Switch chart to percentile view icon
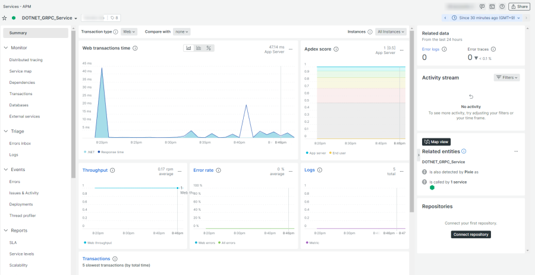The height and width of the screenshot is (275, 535). click(209, 48)
